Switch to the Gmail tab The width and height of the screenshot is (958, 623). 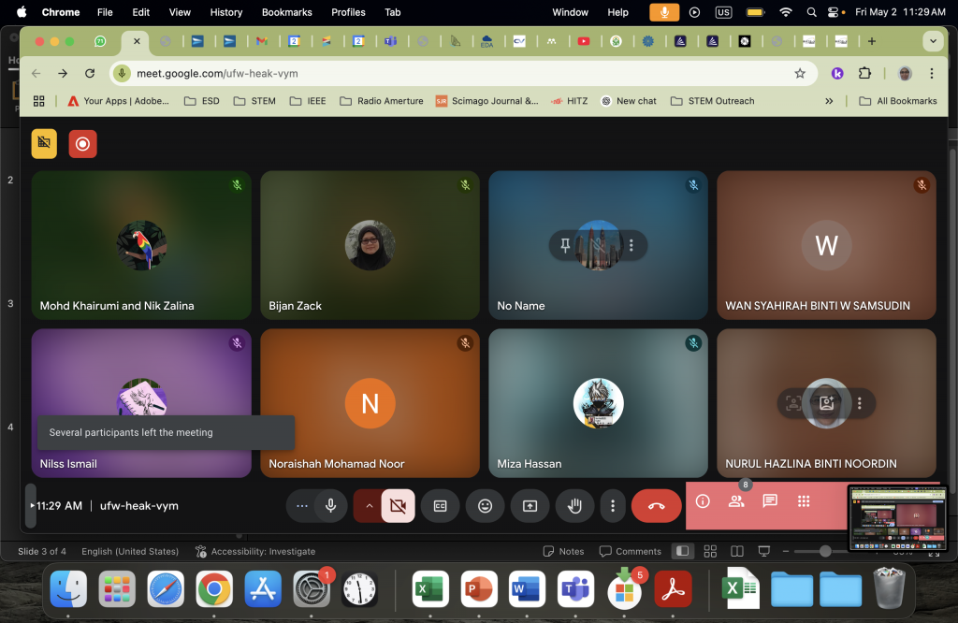pyautogui.click(x=262, y=41)
